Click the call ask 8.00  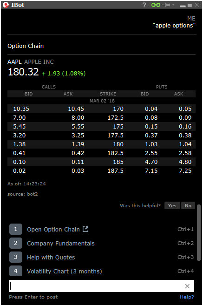[78, 118]
